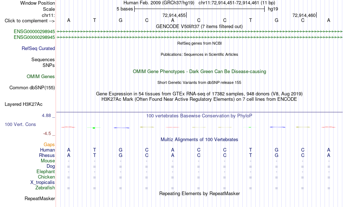The image size is (343, 207).
Task: Click the 100 Vert. Cons label
Action: [20, 124]
